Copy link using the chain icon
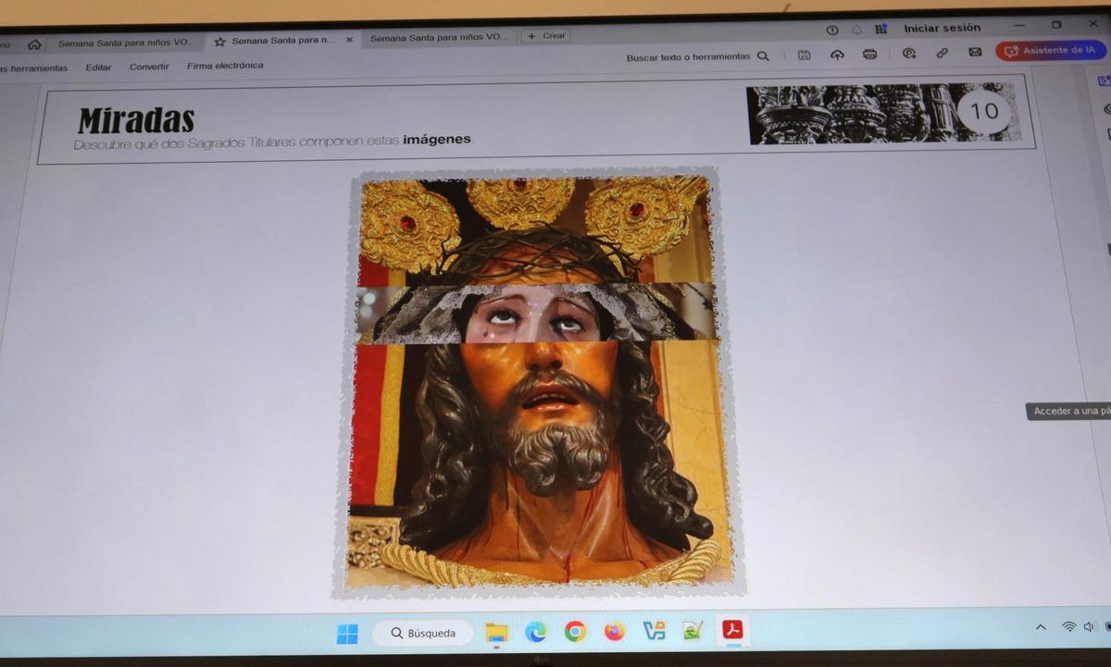1111x667 pixels. click(942, 53)
